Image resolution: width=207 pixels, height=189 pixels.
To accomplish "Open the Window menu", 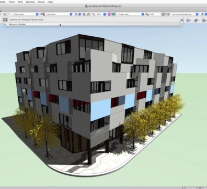I will (30, 2).
